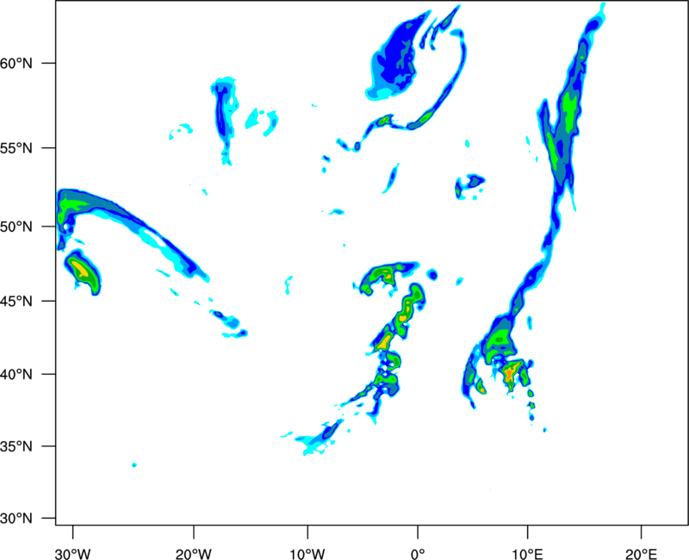The width and height of the screenshot is (689, 560).
Task: Click the 0° longitude label
Action: click(418, 554)
